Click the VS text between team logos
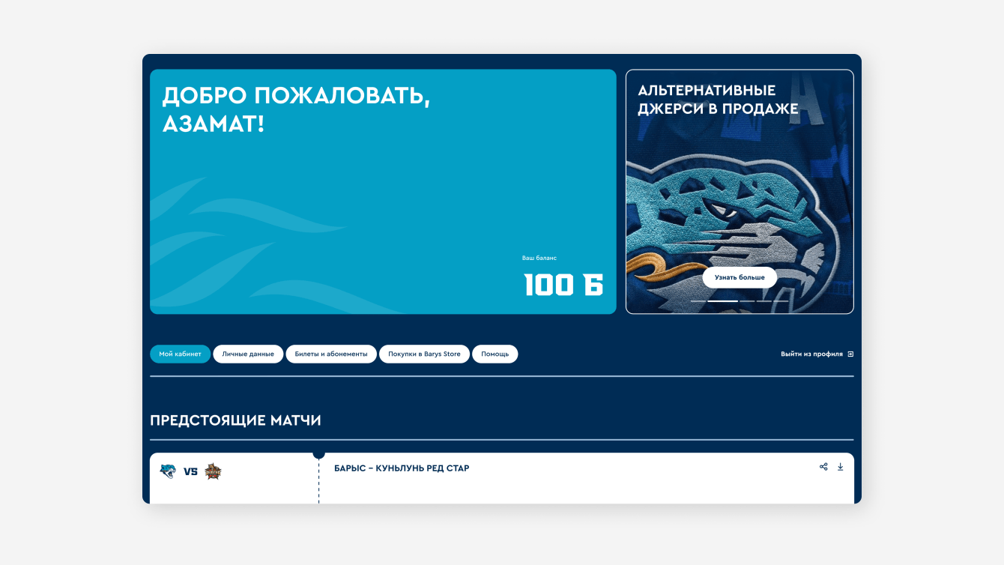The image size is (1004, 565). click(x=190, y=472)
